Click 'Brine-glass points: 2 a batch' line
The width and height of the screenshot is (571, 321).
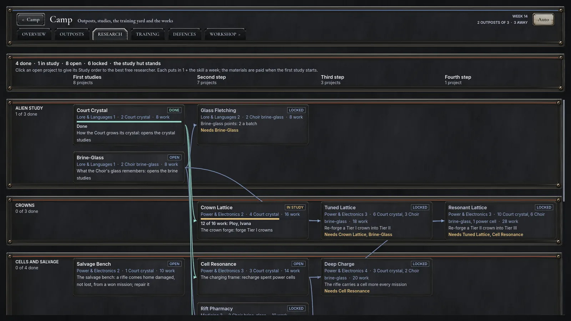pos(229,124)
